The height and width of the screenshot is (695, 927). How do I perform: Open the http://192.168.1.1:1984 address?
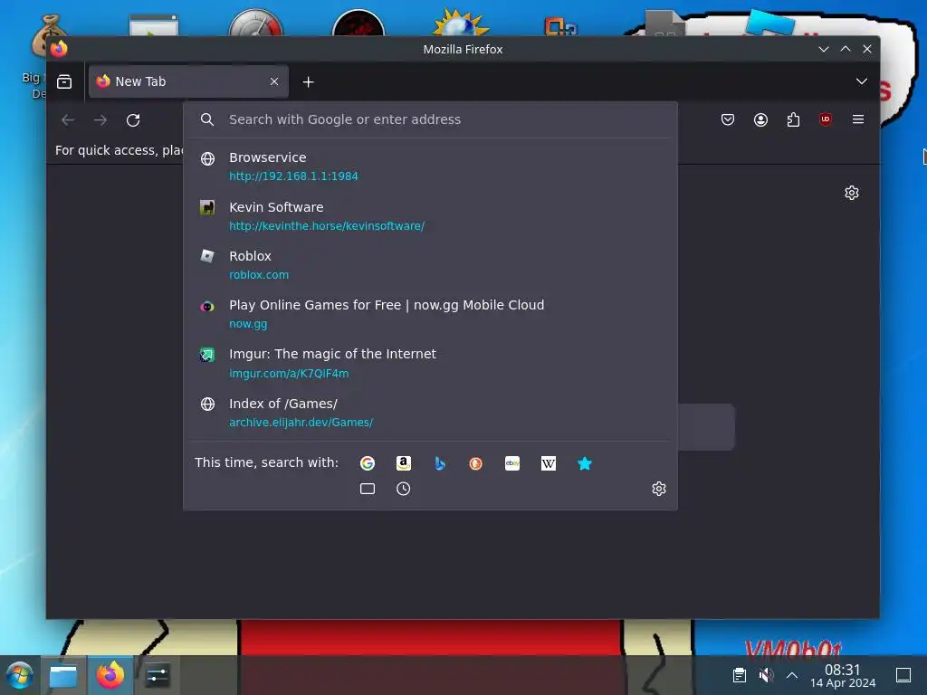coord(293,176)
